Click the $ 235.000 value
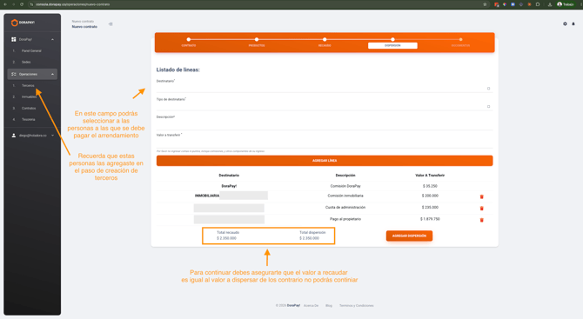583x319 pixels. [x=430, y=207]
